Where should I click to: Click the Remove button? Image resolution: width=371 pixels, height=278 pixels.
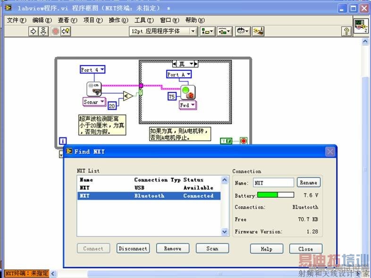click(173, 248)
